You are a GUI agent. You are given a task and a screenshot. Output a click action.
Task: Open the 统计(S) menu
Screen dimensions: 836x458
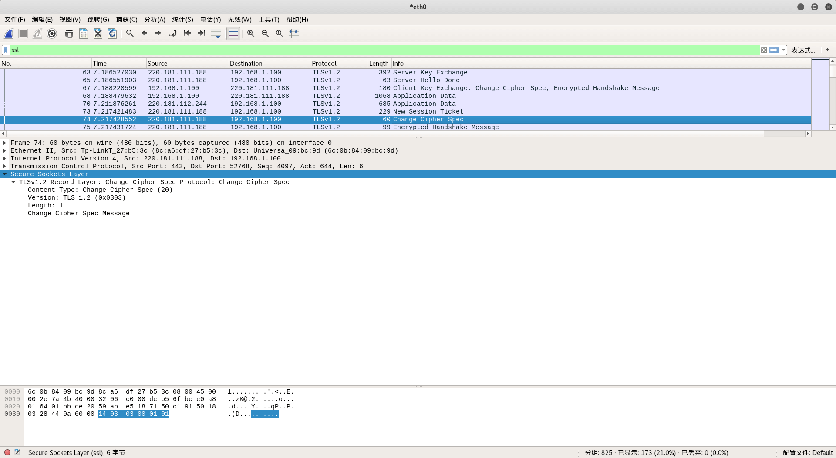(x=182, y=20)
